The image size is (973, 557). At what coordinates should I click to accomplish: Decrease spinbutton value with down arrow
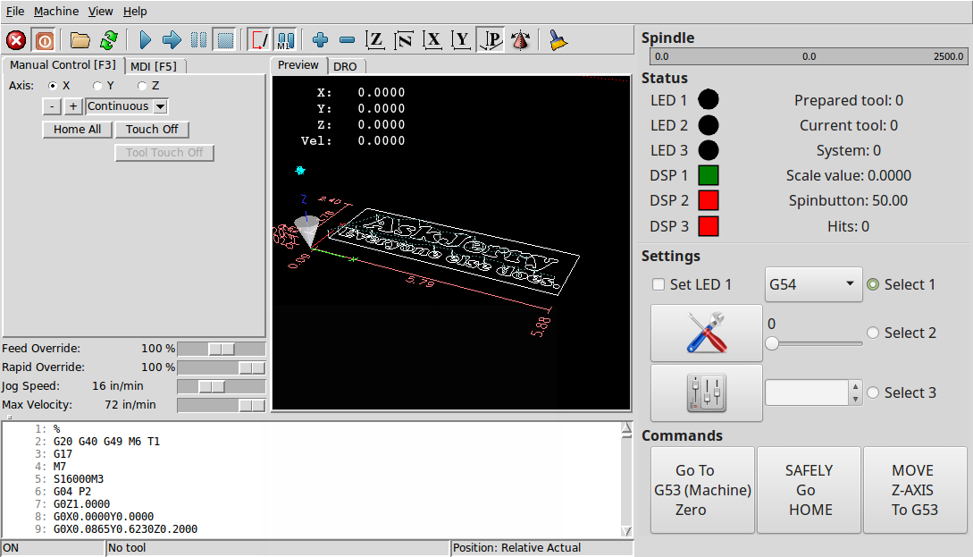click(856, 400)
